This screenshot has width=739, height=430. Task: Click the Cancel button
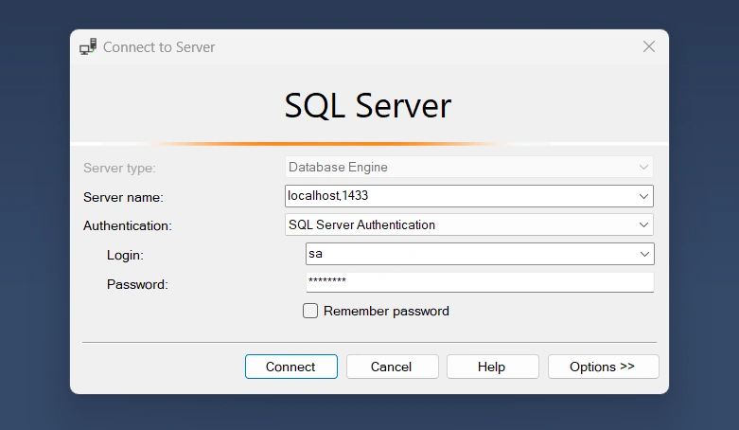[x=392, y=367]
